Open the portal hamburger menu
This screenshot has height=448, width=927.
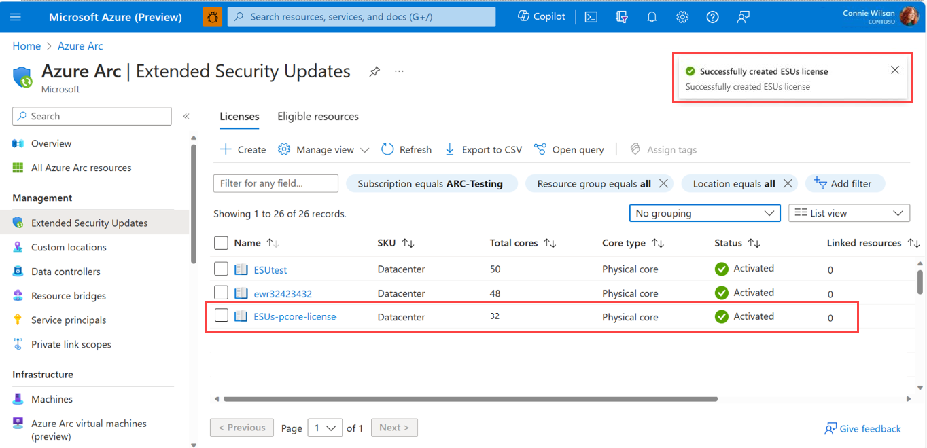pyautogui.click(x=16, y=17)
